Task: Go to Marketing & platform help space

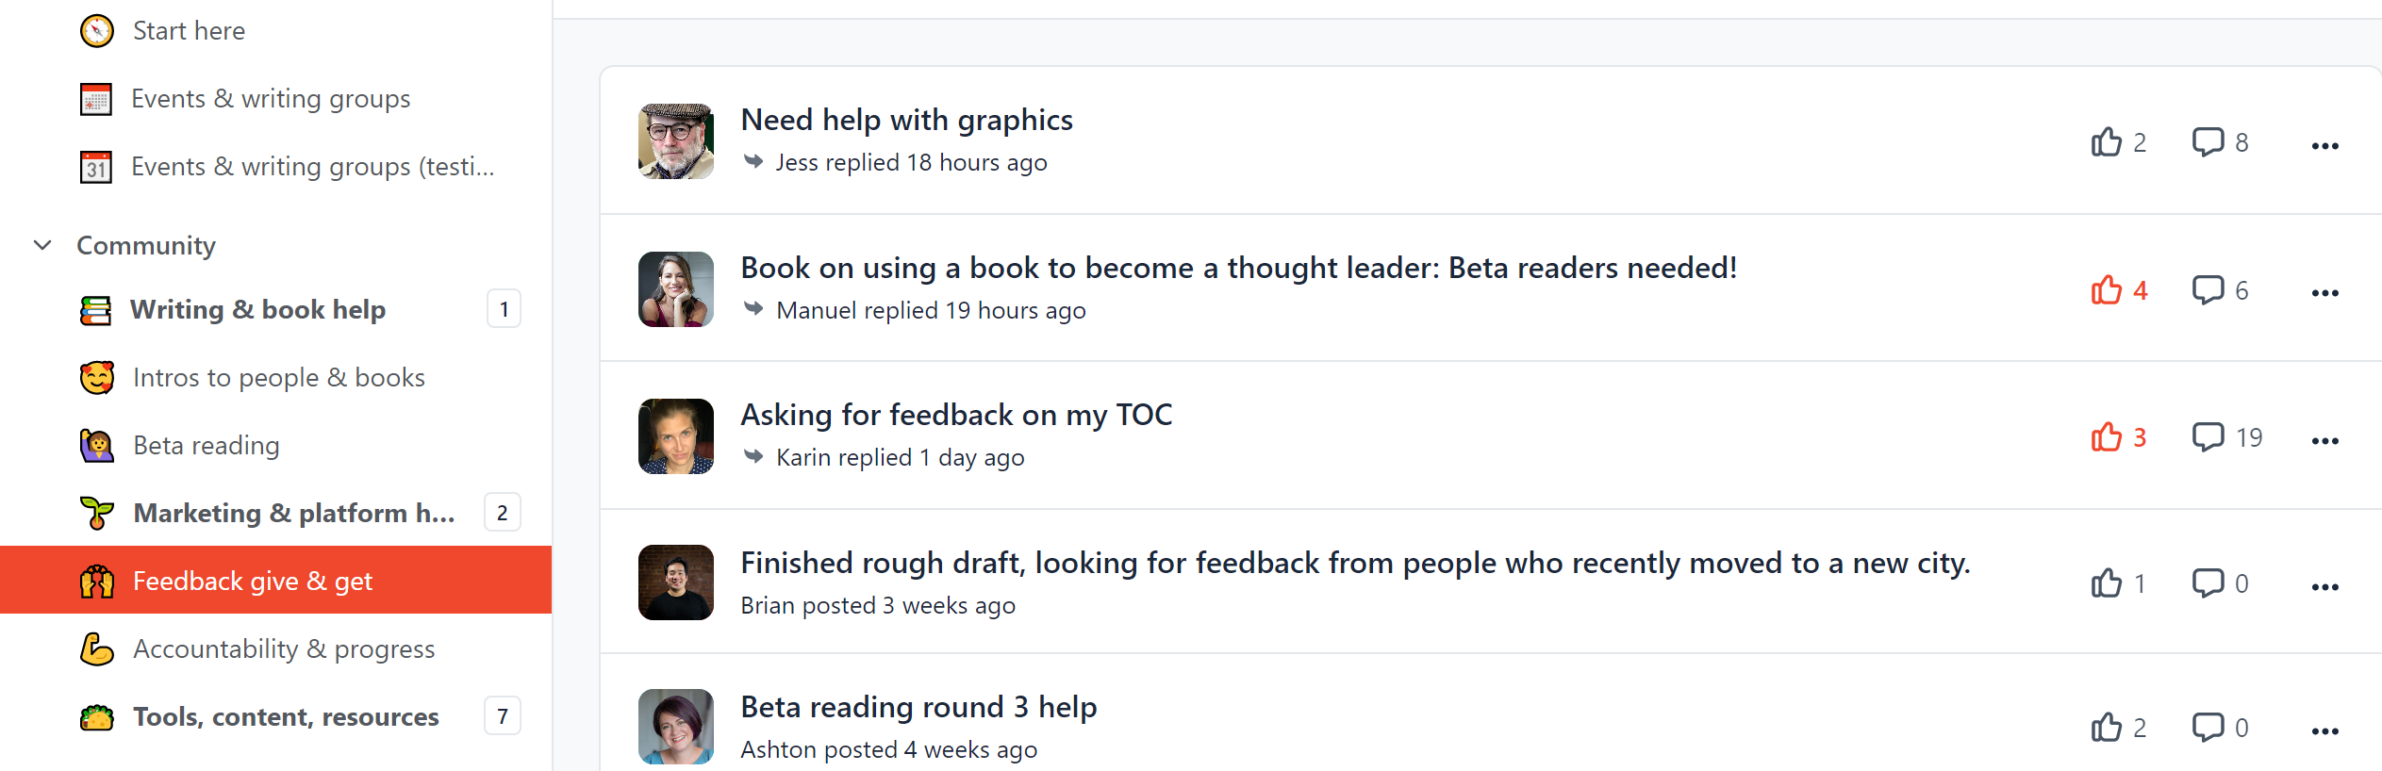Action: pos(293,514)
